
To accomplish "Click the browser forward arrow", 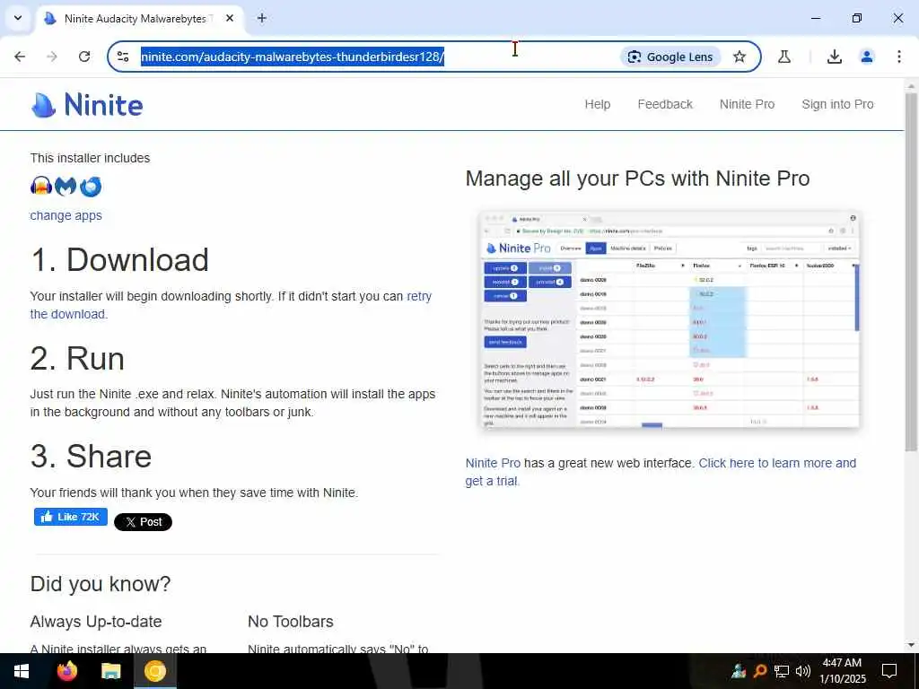I will 52,57.
